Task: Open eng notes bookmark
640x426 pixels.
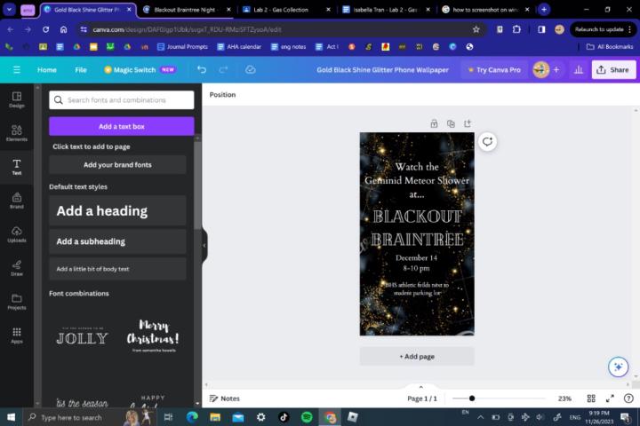Action: click(288, 47)
